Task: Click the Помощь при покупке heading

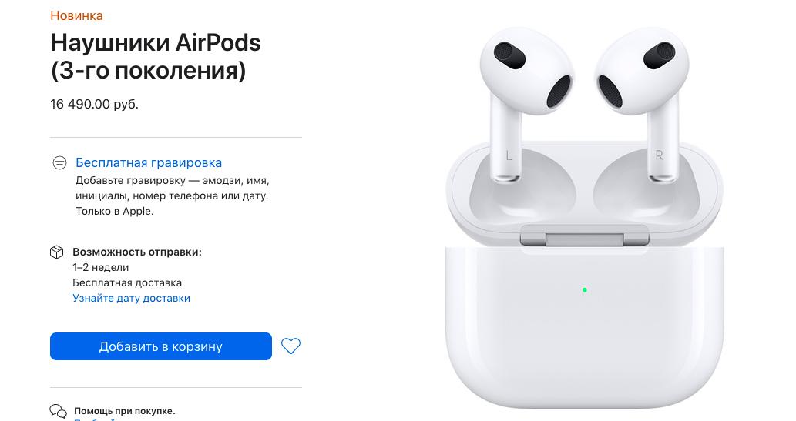Action: tap(124, 411)
